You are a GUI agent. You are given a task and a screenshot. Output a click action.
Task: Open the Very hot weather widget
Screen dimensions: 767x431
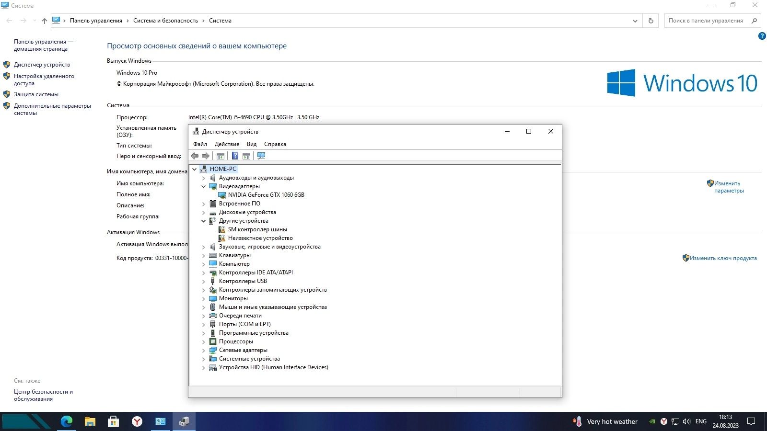click(605, 421)
